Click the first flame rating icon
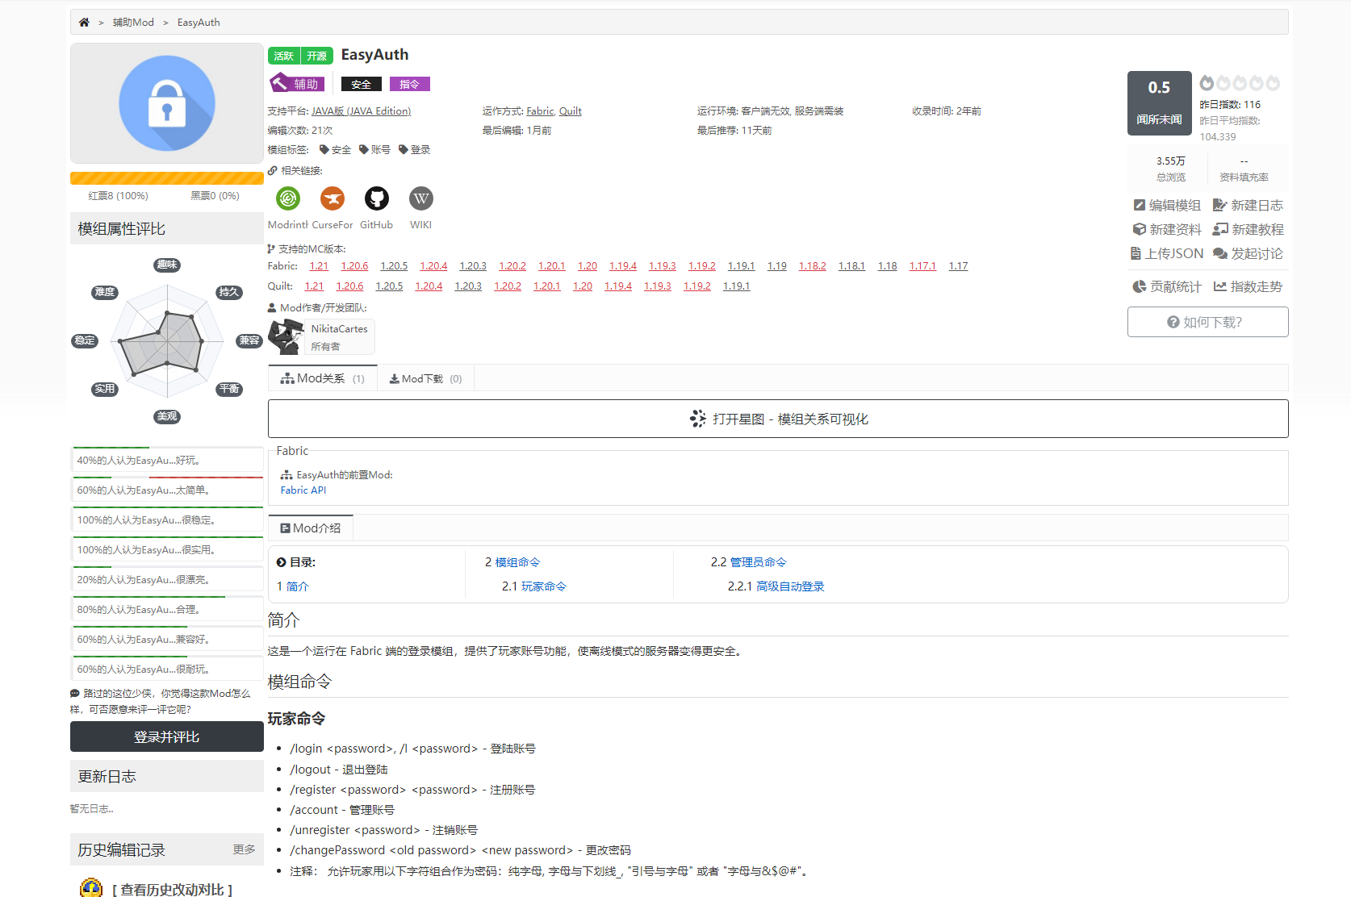 (x=1207, y=83)
